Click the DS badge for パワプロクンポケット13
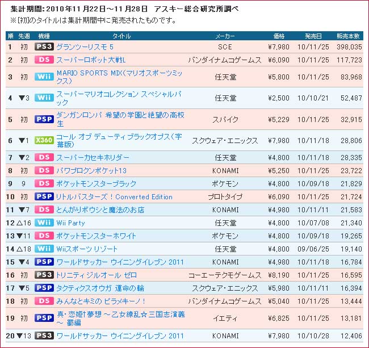This screenshot has height=348, width=369. coord(44,170)
